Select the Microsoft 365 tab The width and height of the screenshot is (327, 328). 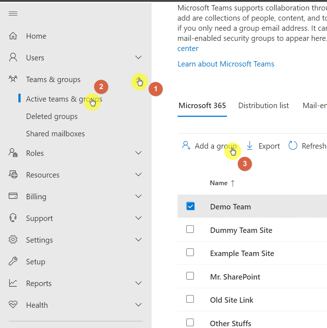(202, 106)
